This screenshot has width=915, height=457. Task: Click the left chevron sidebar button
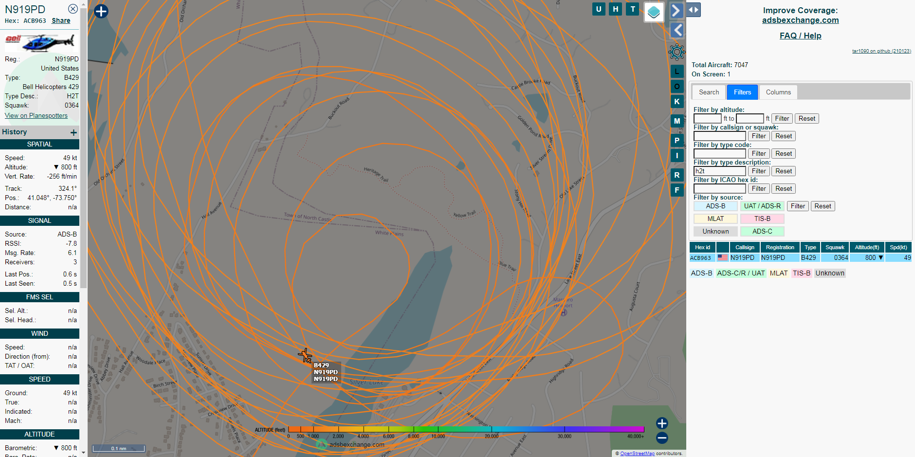coord(677,30)
